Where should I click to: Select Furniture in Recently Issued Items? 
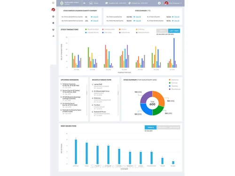[97, 105]
